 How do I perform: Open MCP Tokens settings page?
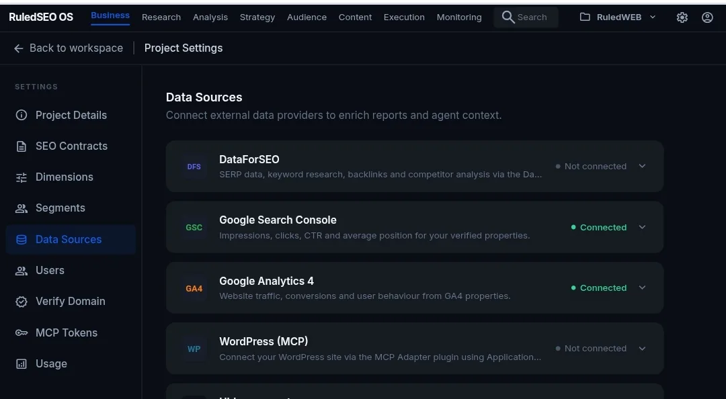tap(71, 332)
